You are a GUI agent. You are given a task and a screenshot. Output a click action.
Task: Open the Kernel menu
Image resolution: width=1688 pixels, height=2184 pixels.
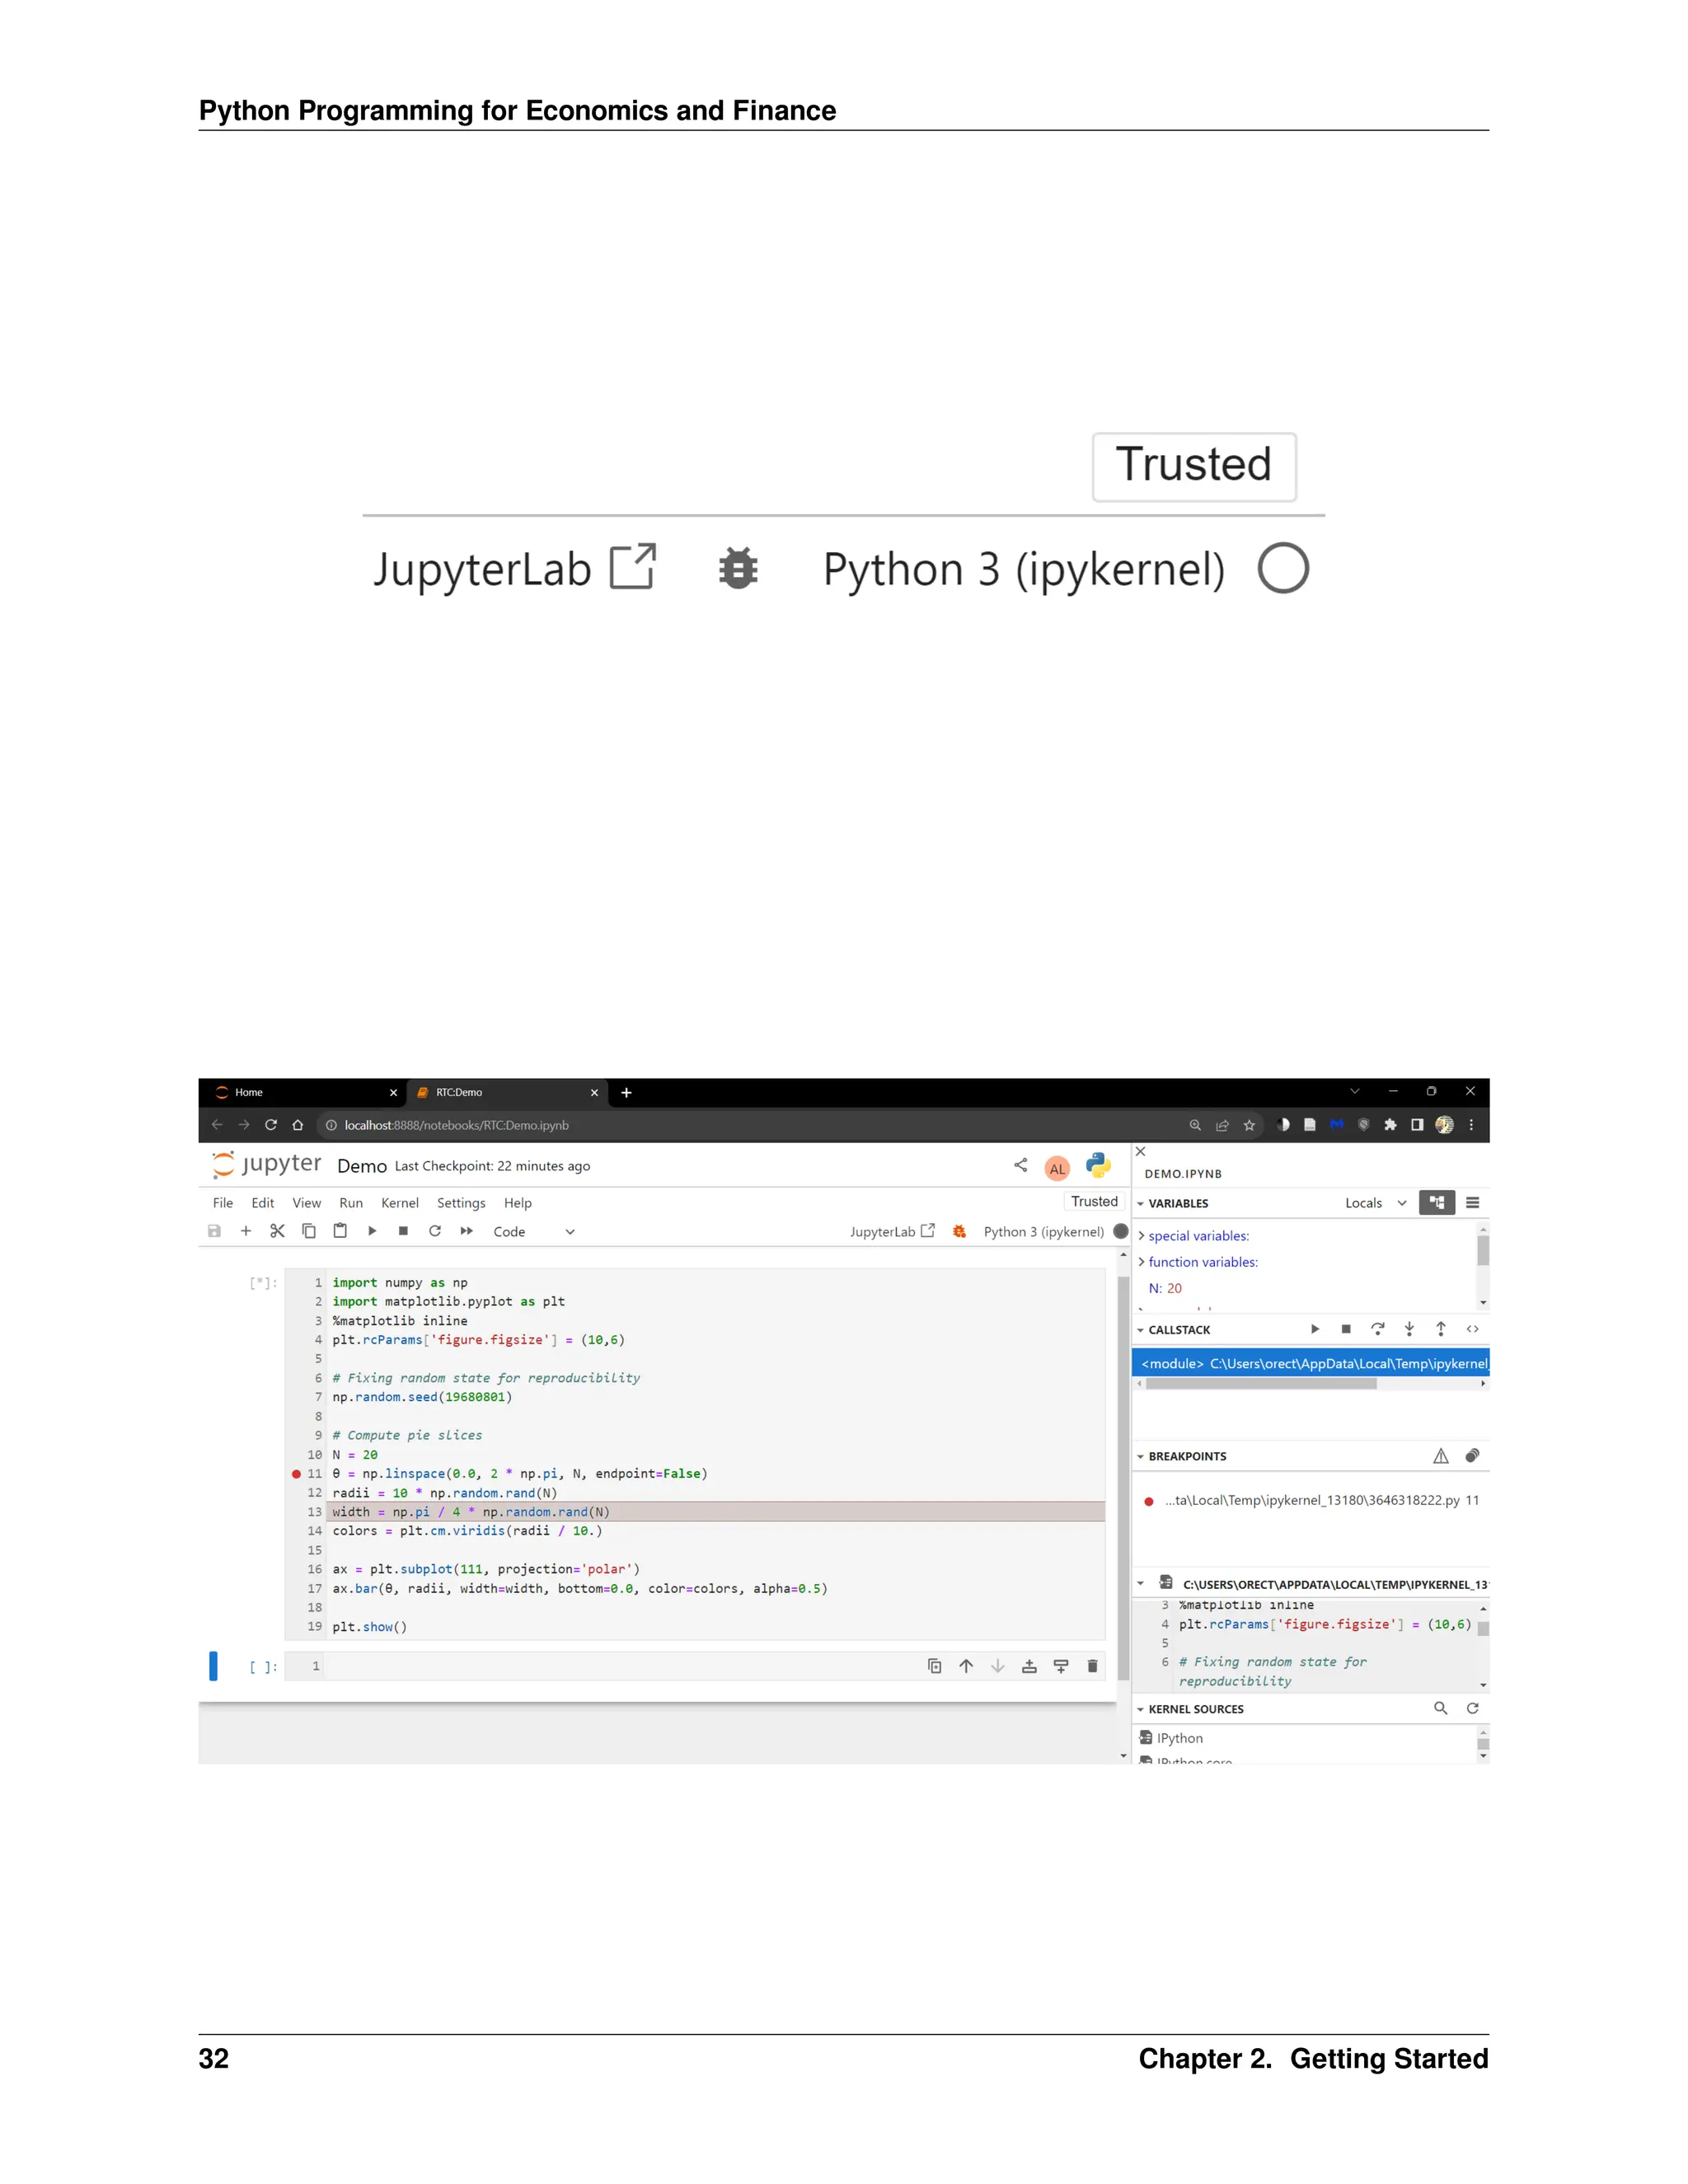tap(400, 1203)
